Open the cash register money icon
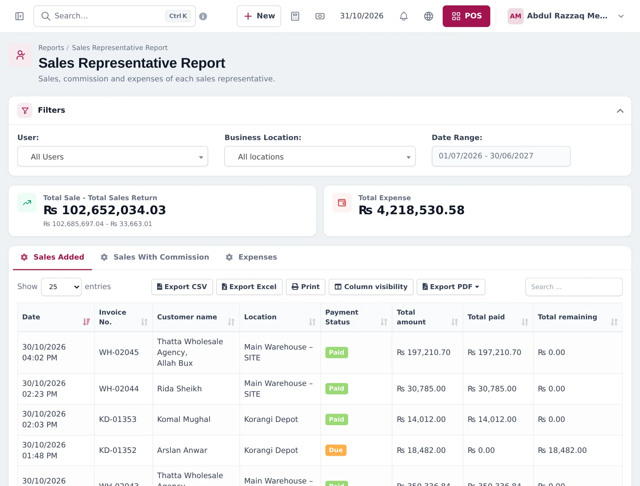 320,16
